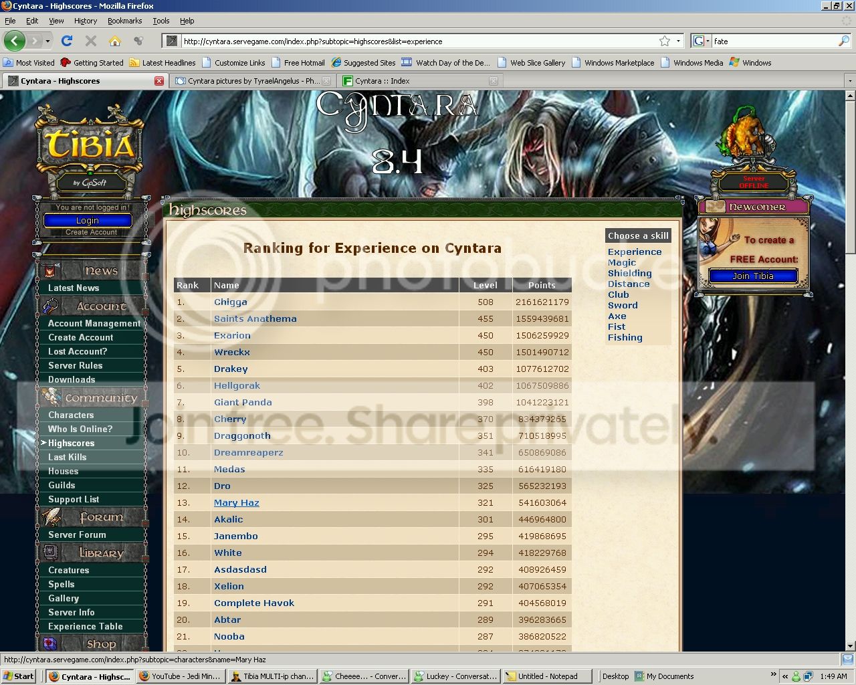Open the File menu
Viewport: 856px width, 685px height.
[10, 21]
